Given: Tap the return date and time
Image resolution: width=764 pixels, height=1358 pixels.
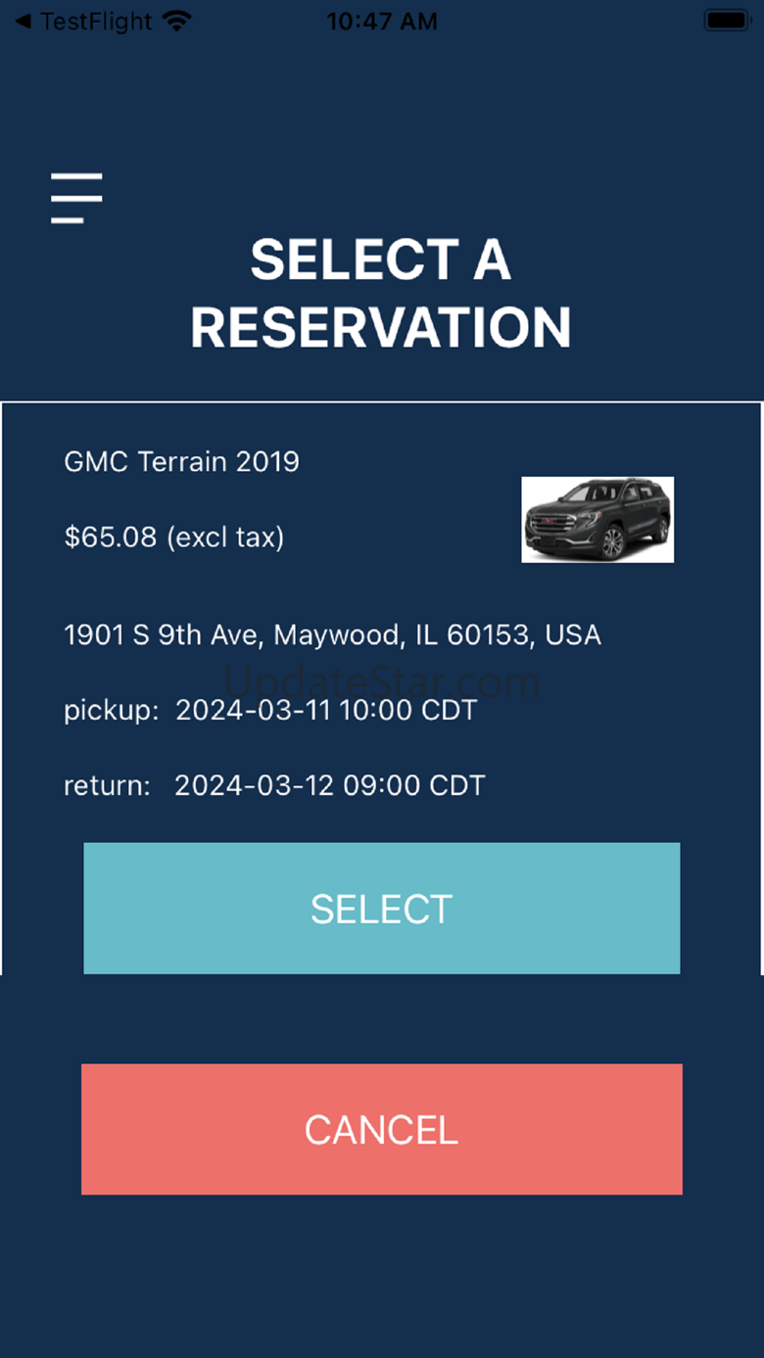Looking at the screenshot, I should tap(329, 785).
